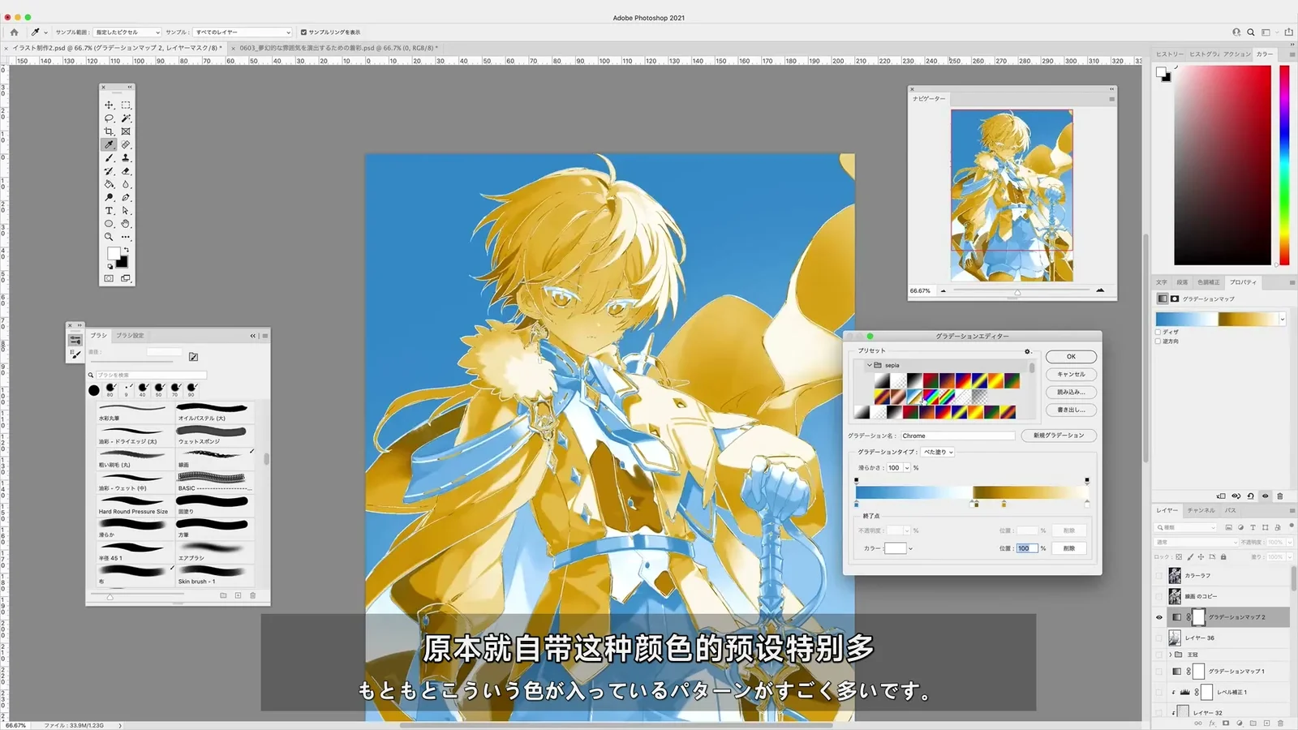This screenshot has height=730, width=1298.
Task: Select the Move tool in the toolbox
Action: [x=109, y=105]
